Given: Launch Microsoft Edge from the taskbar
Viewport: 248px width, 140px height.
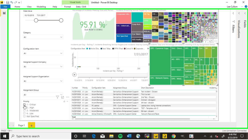Looking at the screenshot, I should click(x=94, y=136).
